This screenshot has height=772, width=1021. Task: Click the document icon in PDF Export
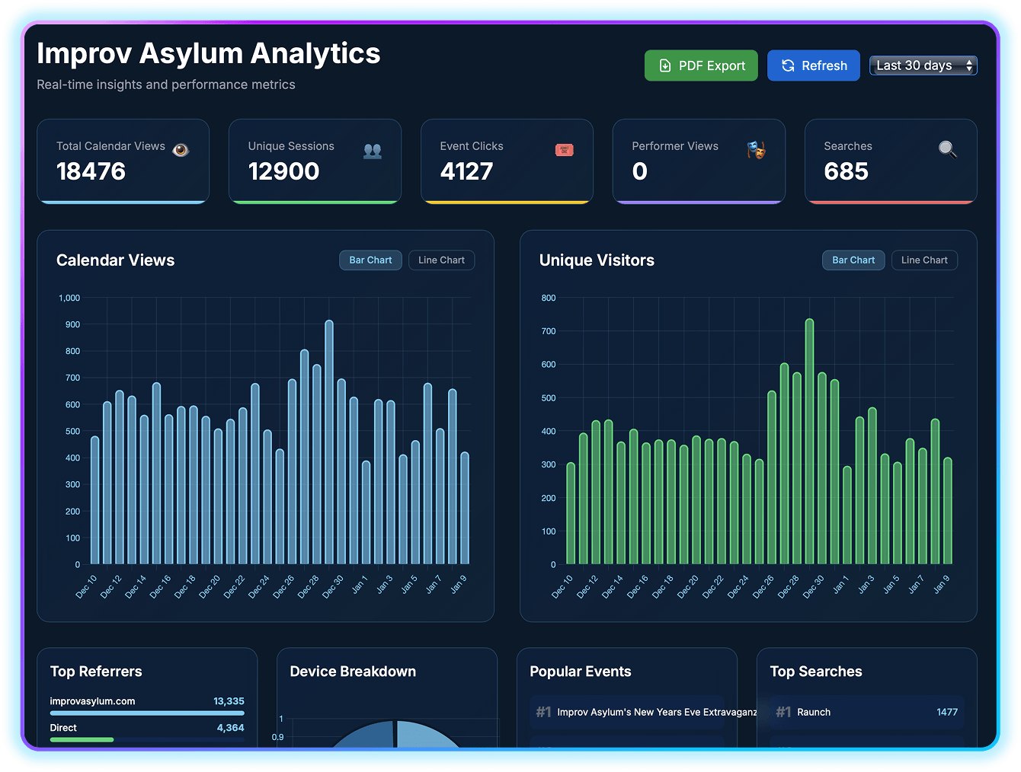pyautogui.click(x=665, y=65)
